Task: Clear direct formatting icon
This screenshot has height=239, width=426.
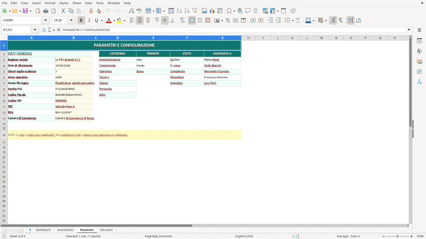Action: pyautogui.click(x=99, y=11)
